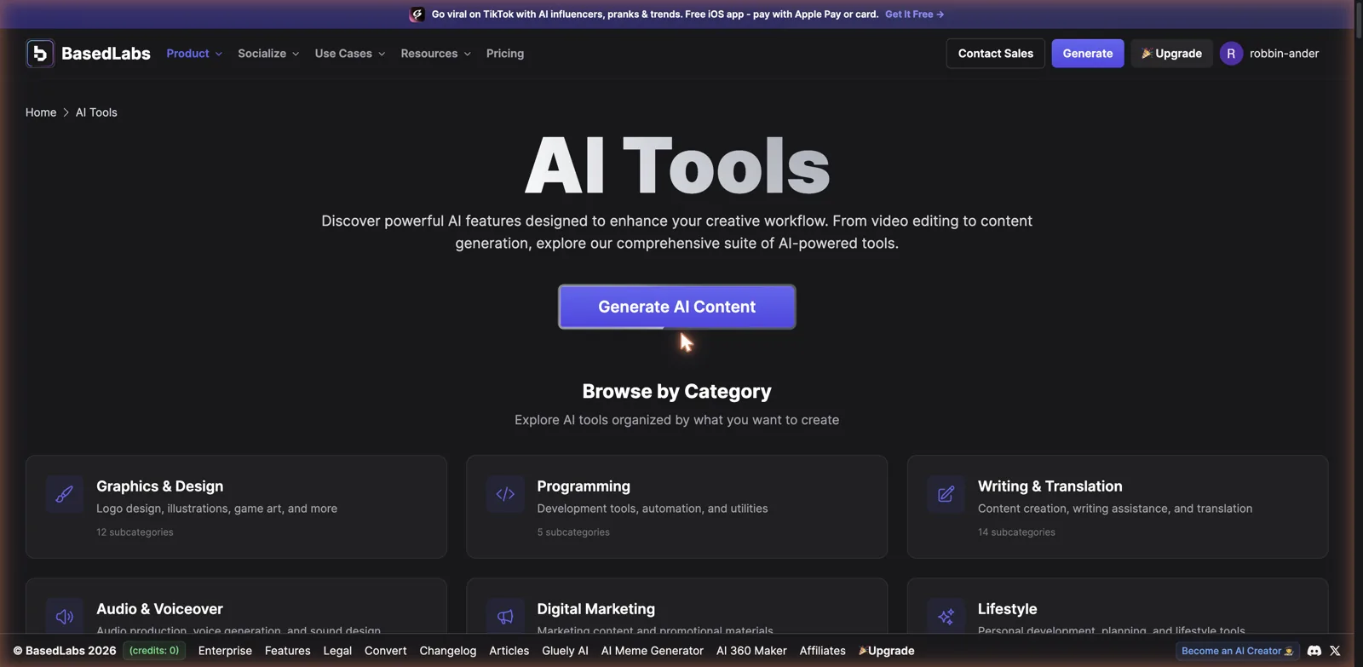The width and height of the screenshot is (1363, 667).
Task: Click the Generate AI Content button
Action: pyautogui.click(x=677, y=307)
